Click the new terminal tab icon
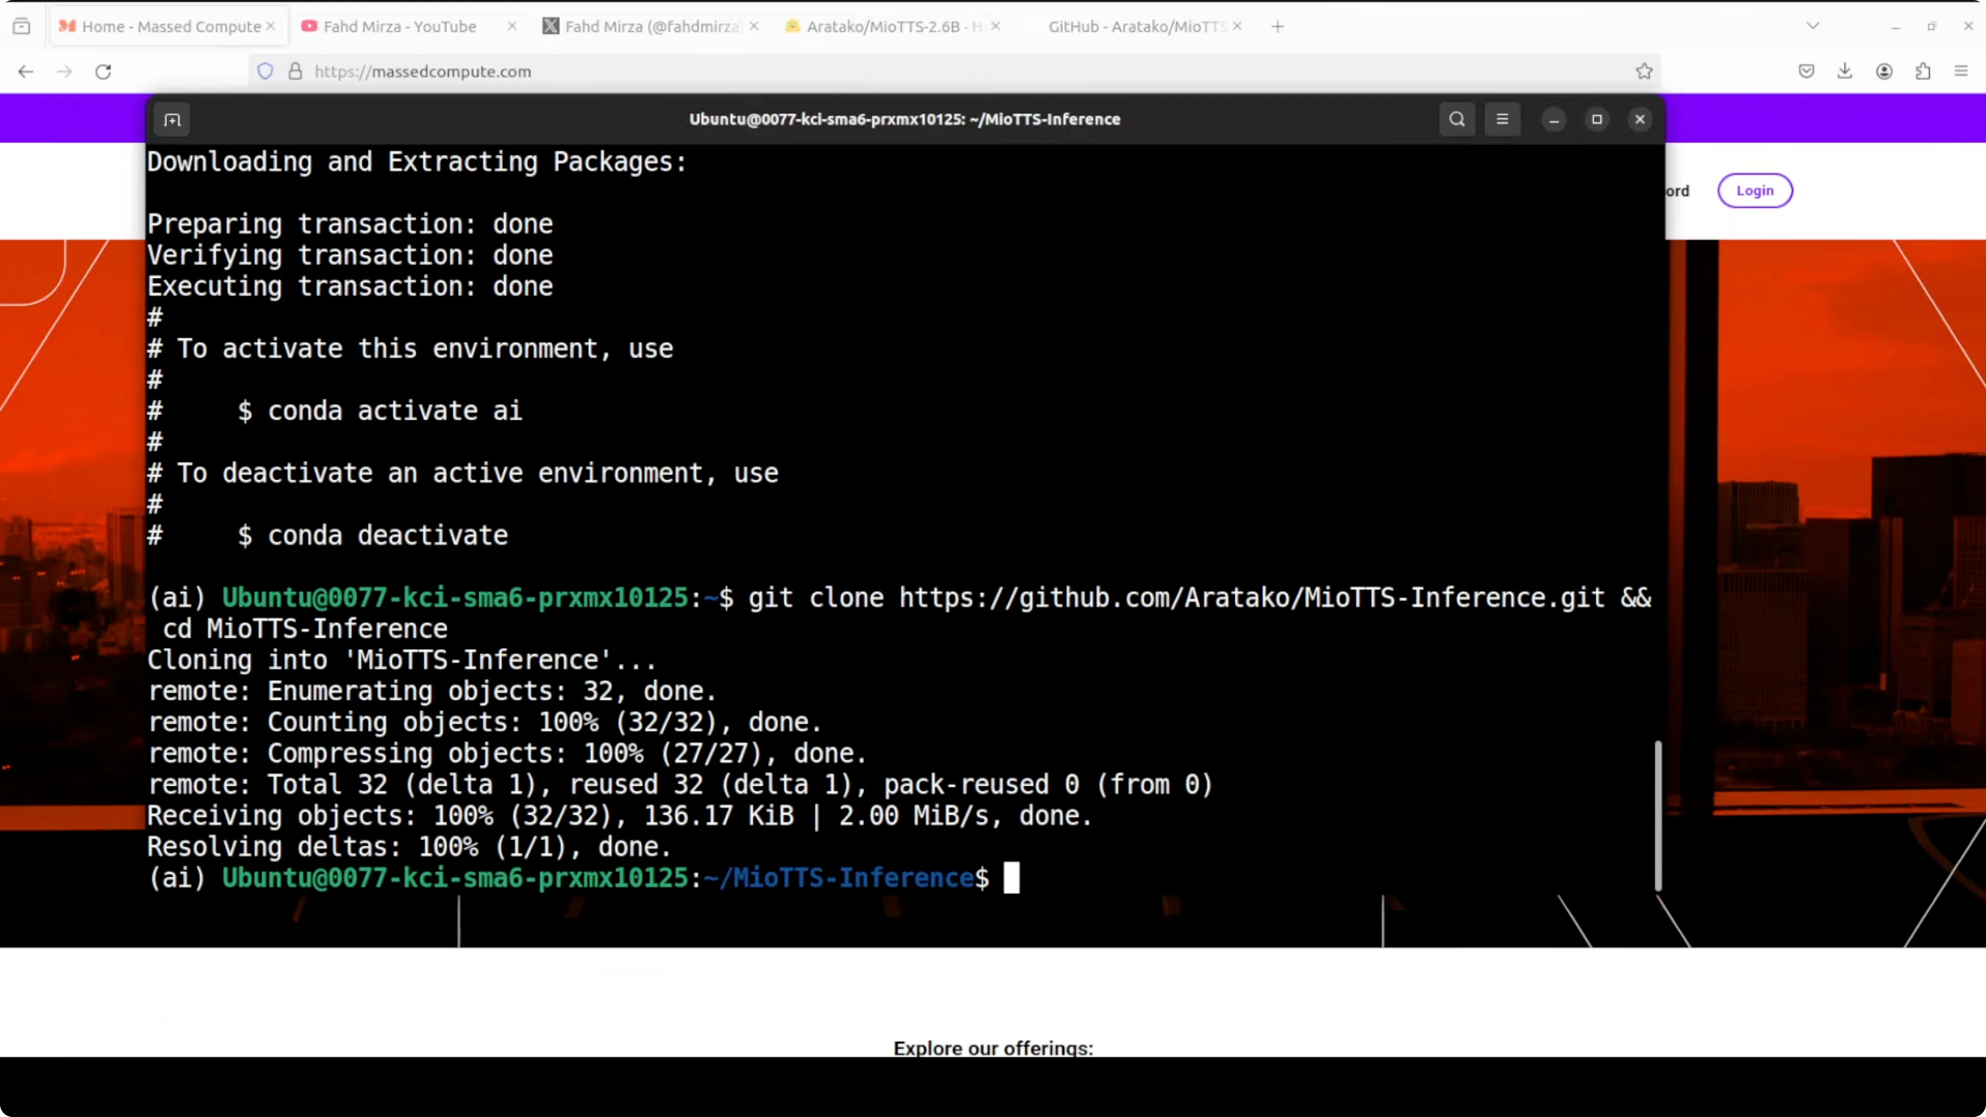The height and width of the screenshot is (1117, 1986). click(172, 119)
